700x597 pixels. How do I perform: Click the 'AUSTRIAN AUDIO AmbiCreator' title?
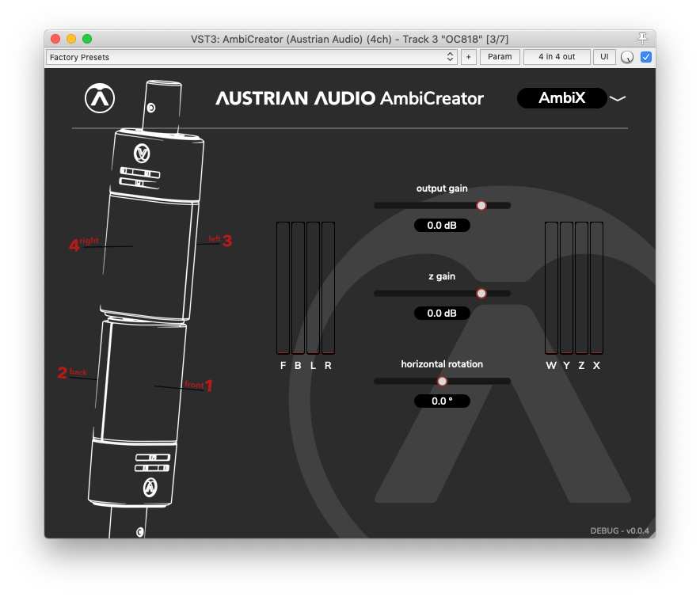click(x=349, y=98)
